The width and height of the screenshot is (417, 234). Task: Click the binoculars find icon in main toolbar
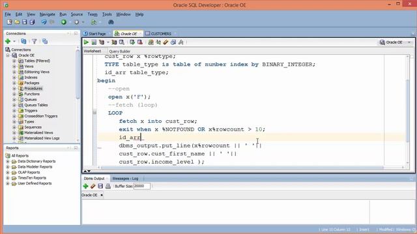tap(111, 22)
